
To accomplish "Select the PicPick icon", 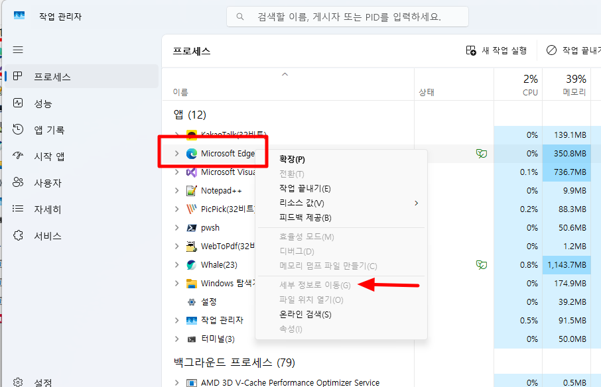I will (x=192, y=209).
